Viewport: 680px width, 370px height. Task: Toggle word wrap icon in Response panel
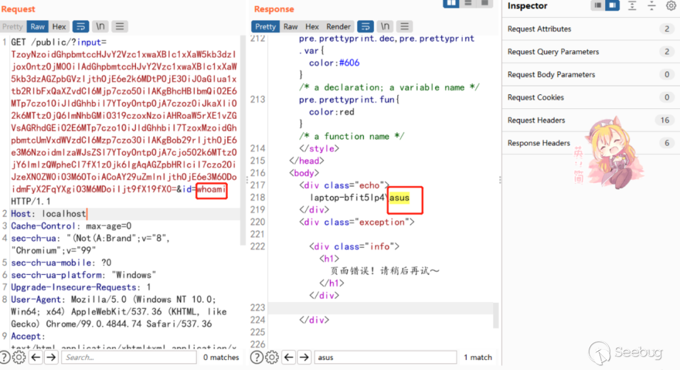pos(365,26)
